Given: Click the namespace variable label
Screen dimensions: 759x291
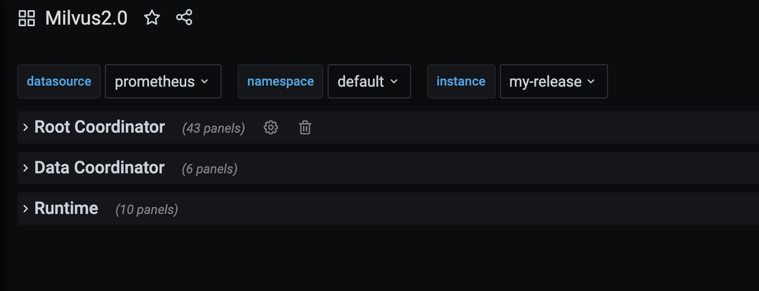Looking at the screenshot, I should pos(280,81).
